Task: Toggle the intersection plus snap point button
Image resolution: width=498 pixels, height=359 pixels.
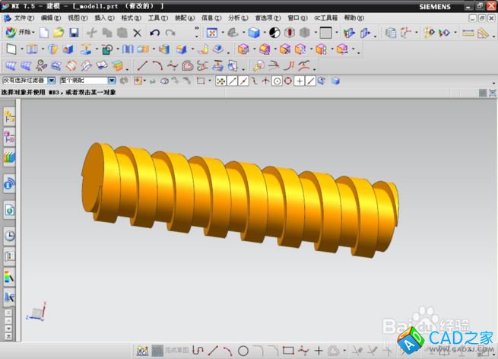Action: 300,80
